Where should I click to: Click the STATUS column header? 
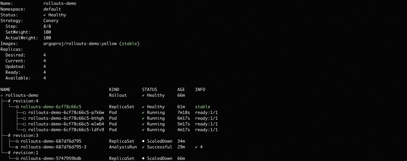click(149, 90)
